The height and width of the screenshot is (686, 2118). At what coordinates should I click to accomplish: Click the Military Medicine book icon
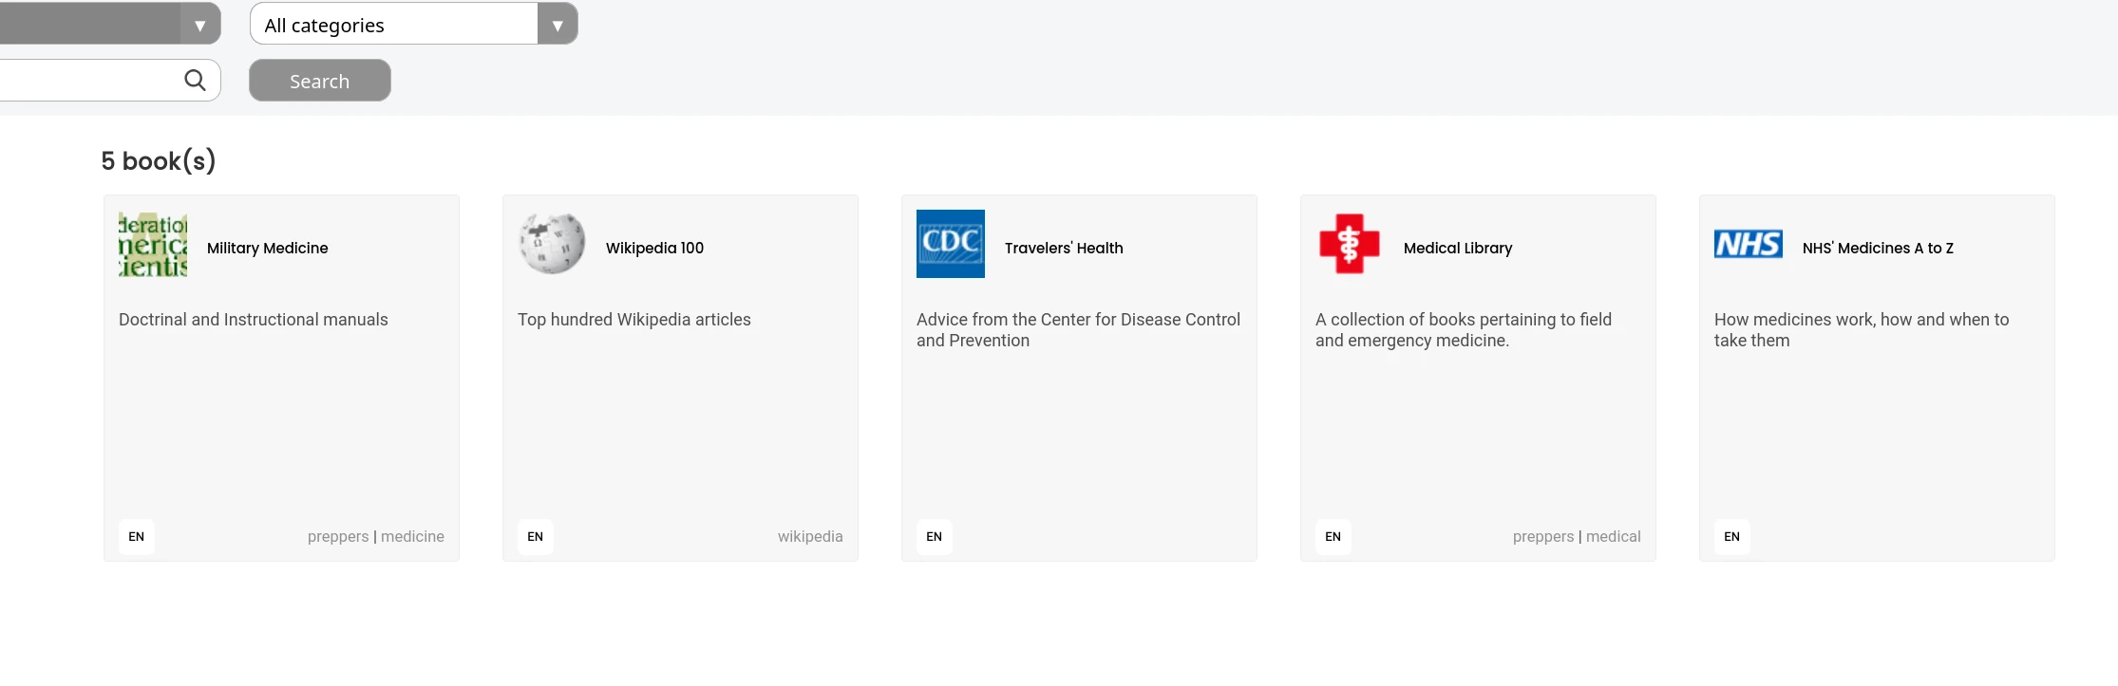point(153,245)
